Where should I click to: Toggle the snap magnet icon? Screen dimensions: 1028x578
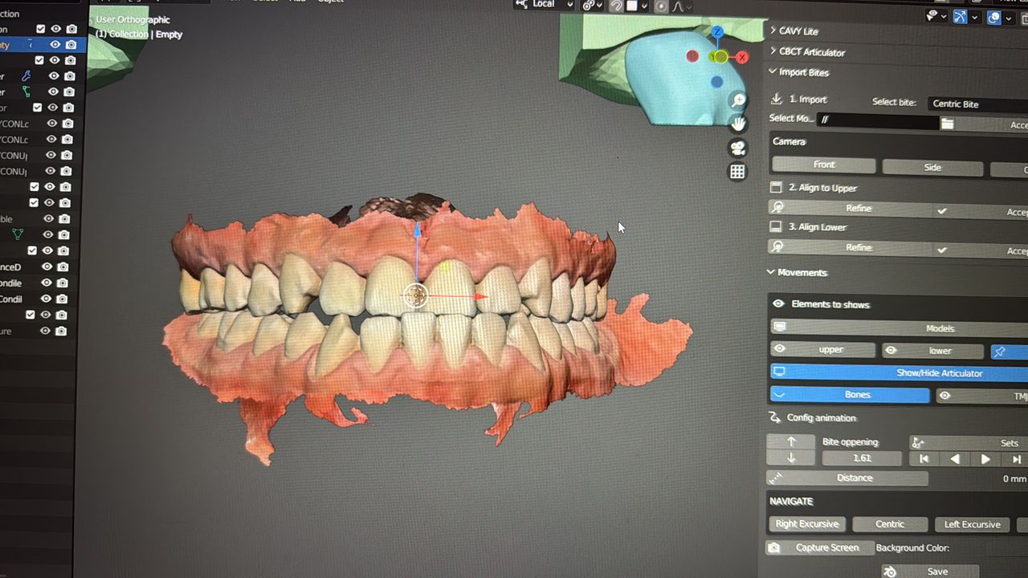(616, 6)
